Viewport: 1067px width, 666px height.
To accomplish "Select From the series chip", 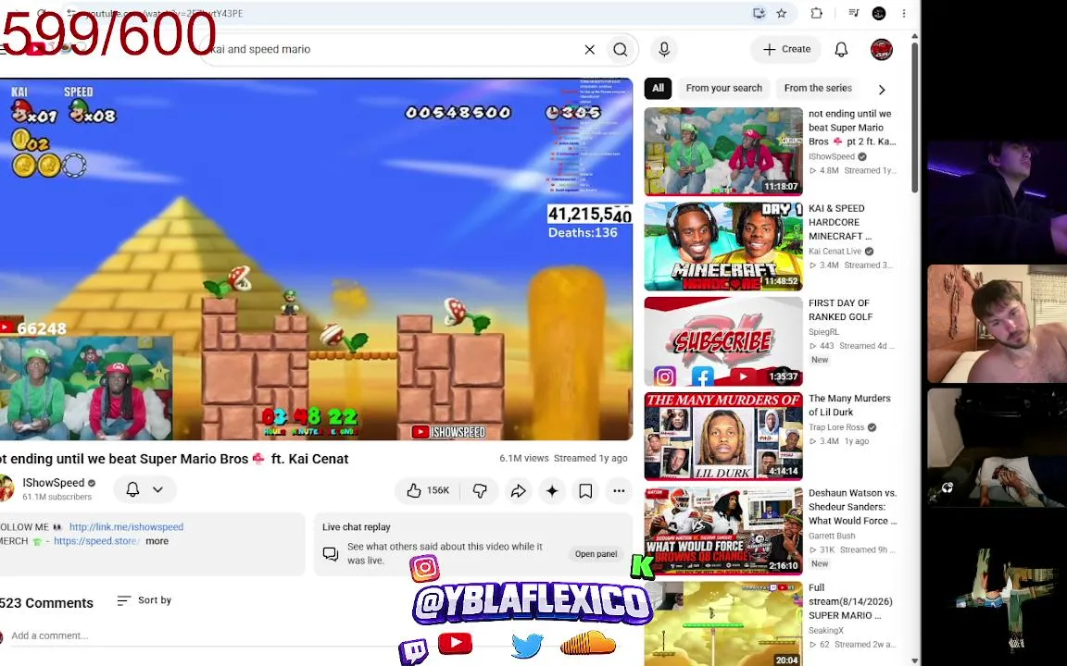I will point(817,88).
